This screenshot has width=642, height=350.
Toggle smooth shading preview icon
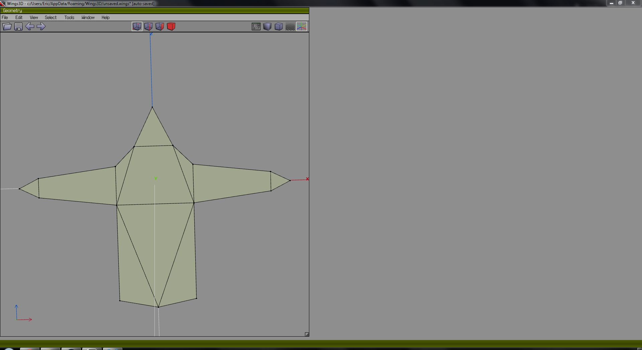267,26
